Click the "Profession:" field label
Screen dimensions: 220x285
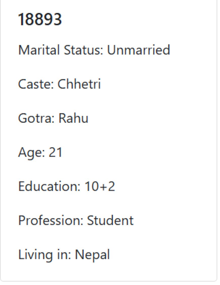tap(51, 220)
